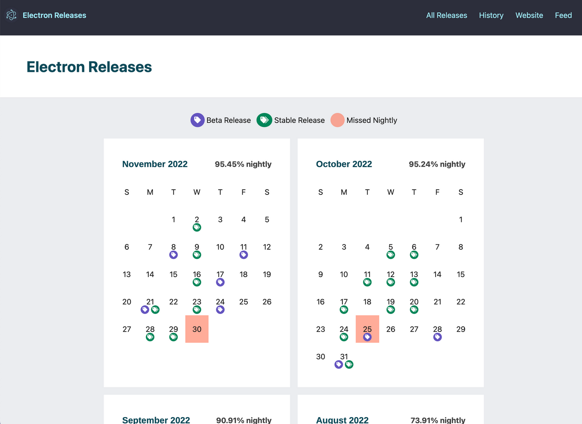Click the 95.24% nightly statistic
This screenshot has height=424, width=582.
coord(437,164)
